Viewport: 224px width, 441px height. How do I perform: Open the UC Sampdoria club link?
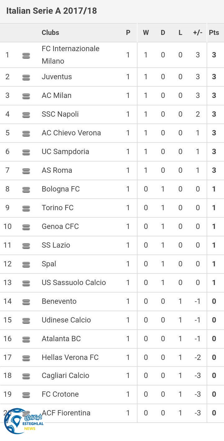coord(65,152)
